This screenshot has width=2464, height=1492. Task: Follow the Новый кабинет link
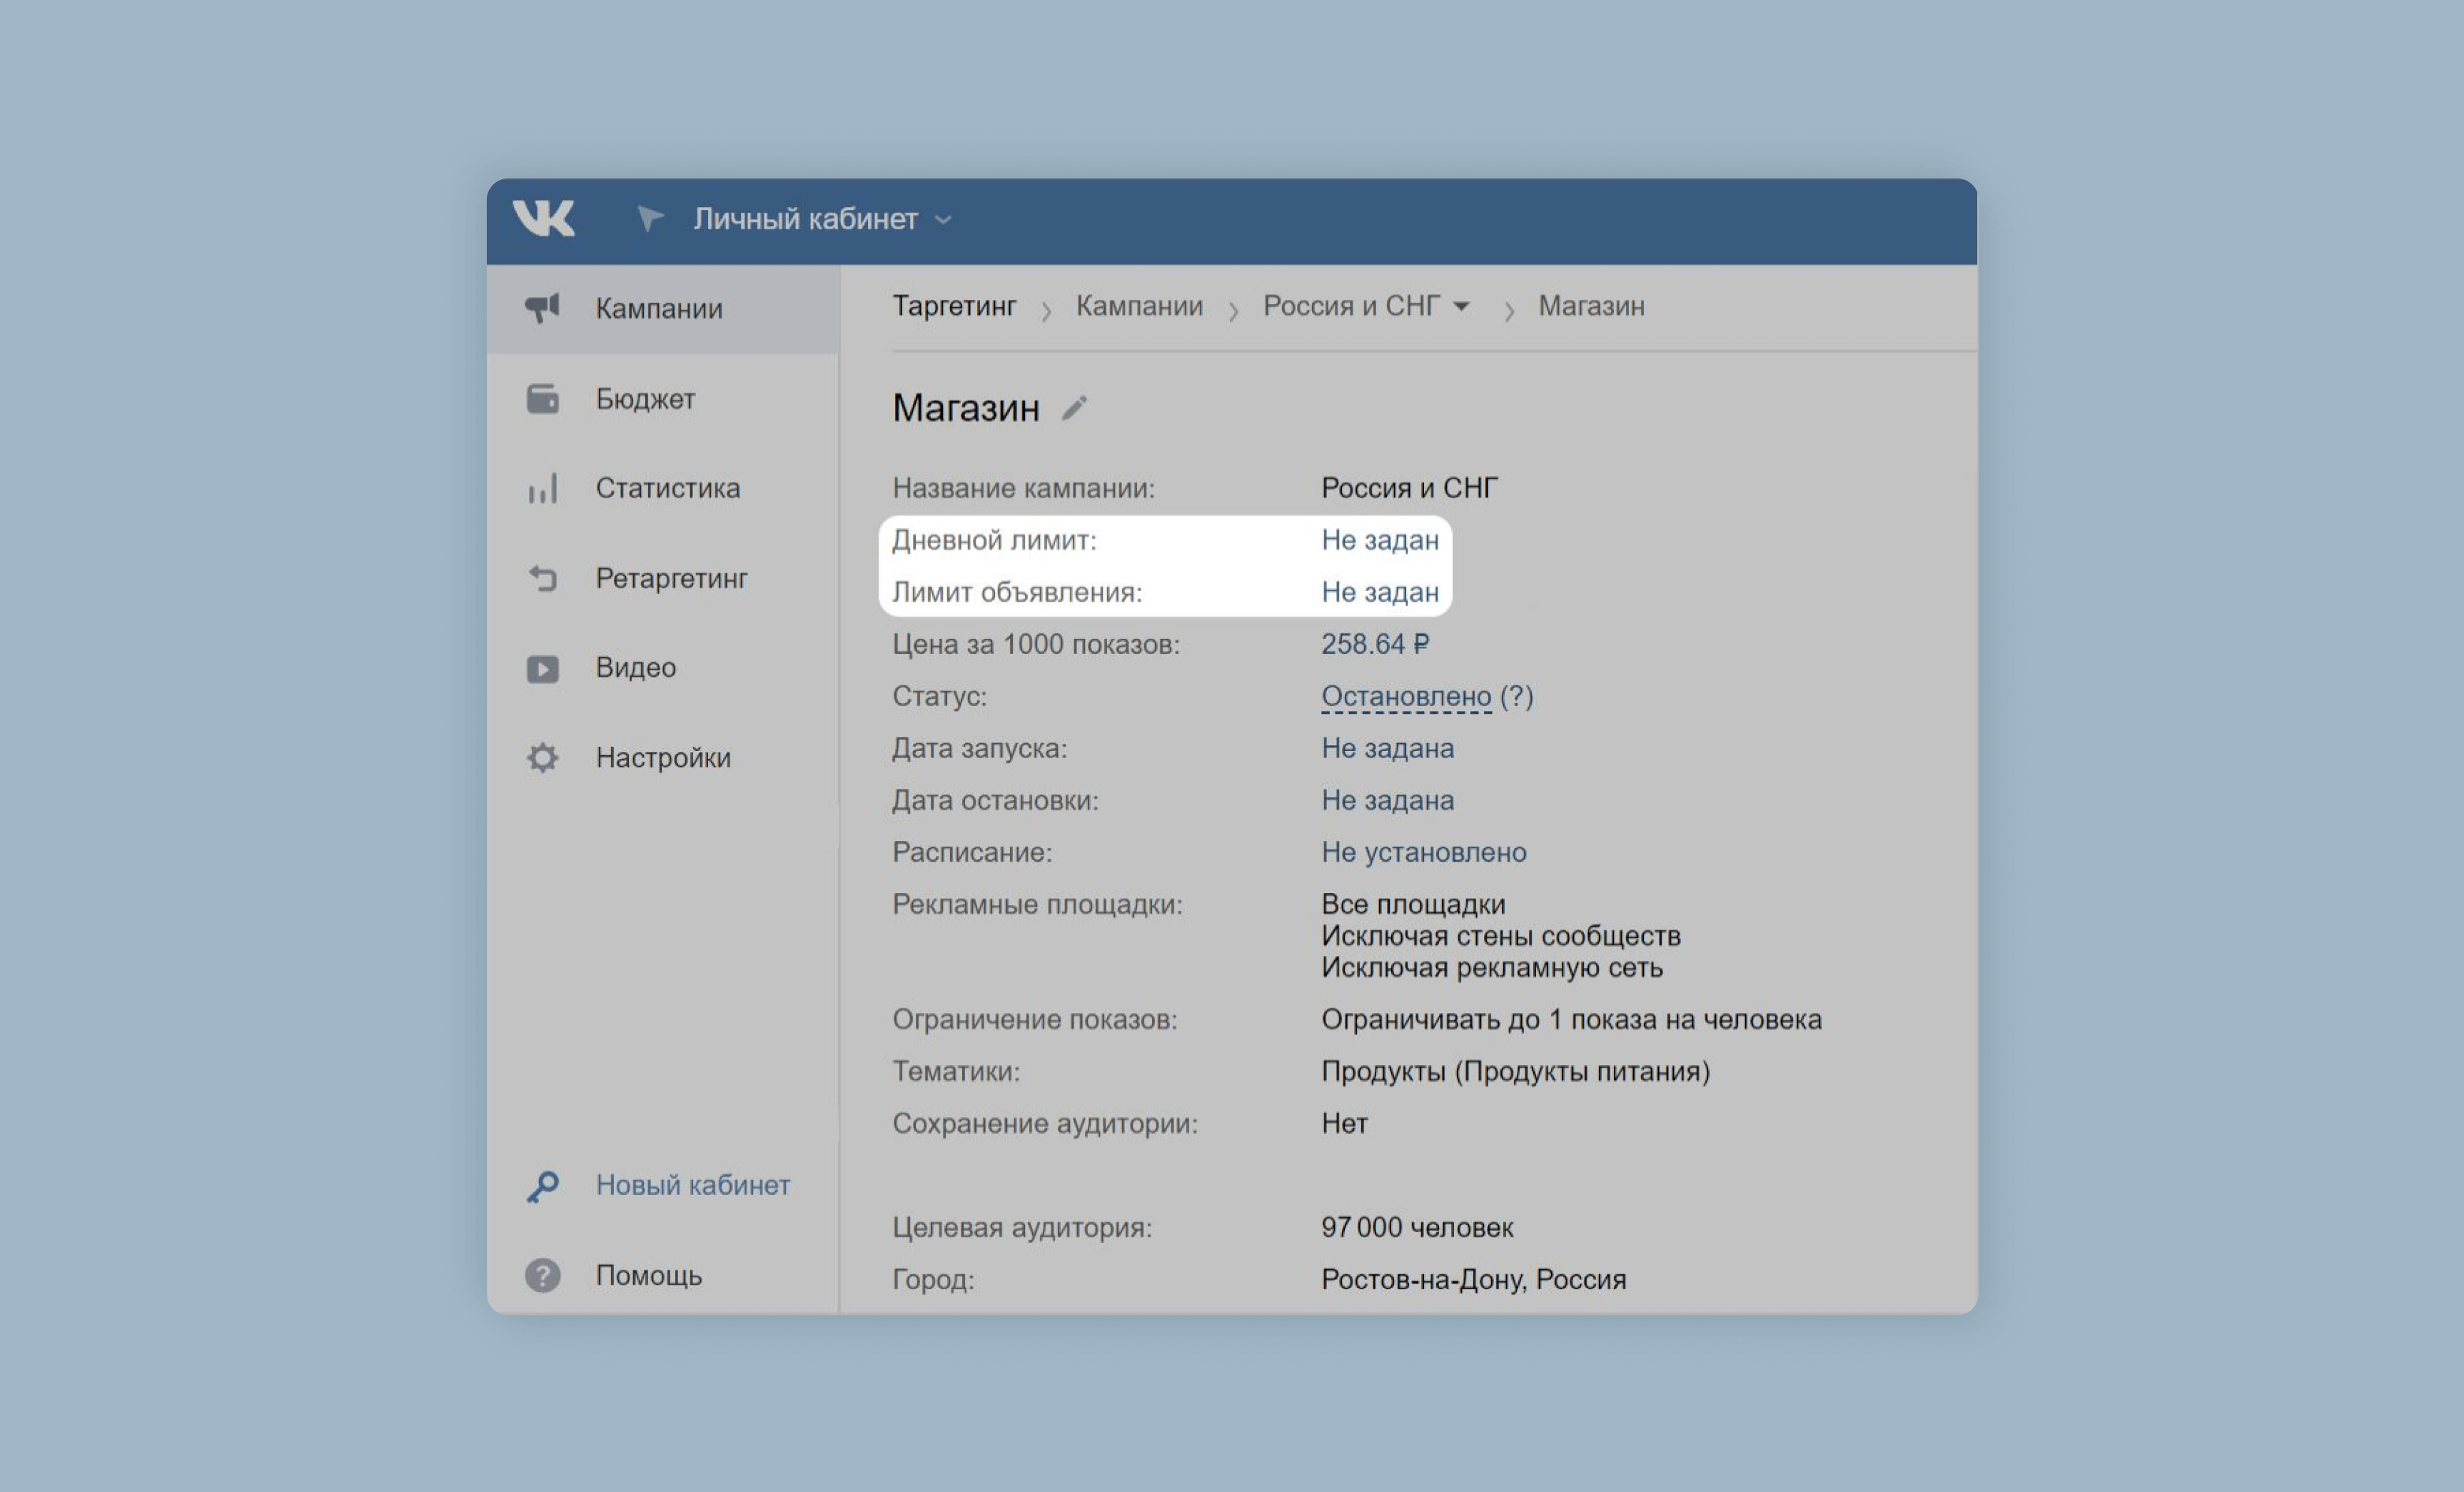pos(692,1185)
